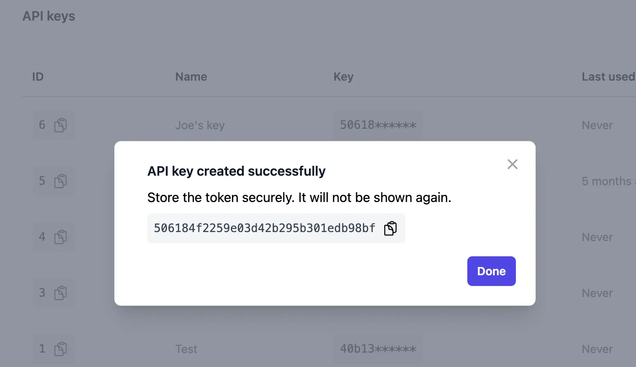This screenshot has width=636, height=367.
Task: Click the Name column header
Action: (191, 77)
